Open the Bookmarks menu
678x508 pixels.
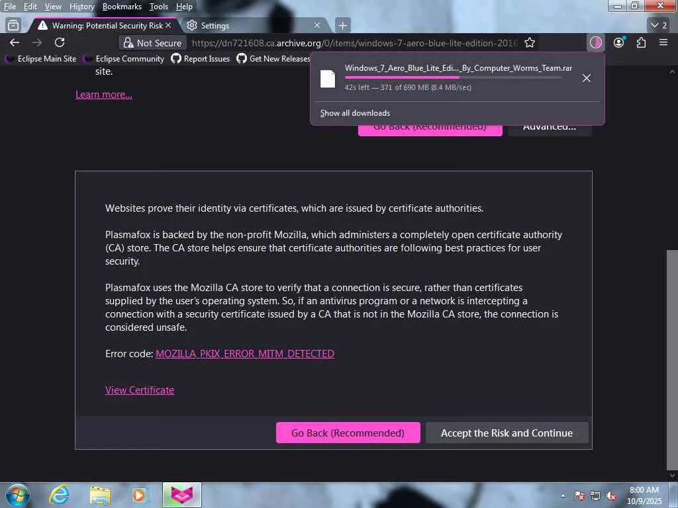[x=122, y=7]
